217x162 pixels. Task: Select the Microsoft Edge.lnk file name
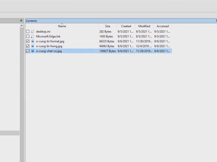pos(48,37)
